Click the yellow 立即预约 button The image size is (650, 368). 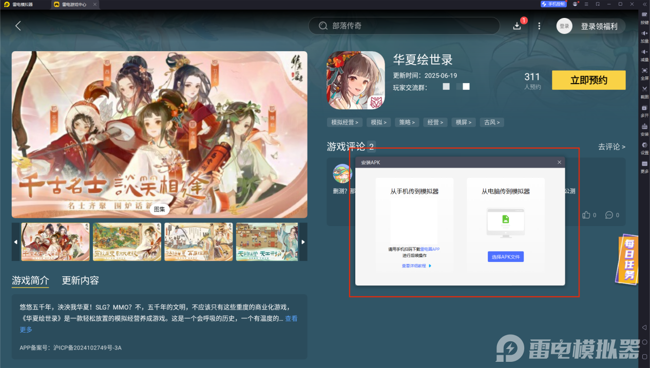pyautogui.click(x=589, y=80)
